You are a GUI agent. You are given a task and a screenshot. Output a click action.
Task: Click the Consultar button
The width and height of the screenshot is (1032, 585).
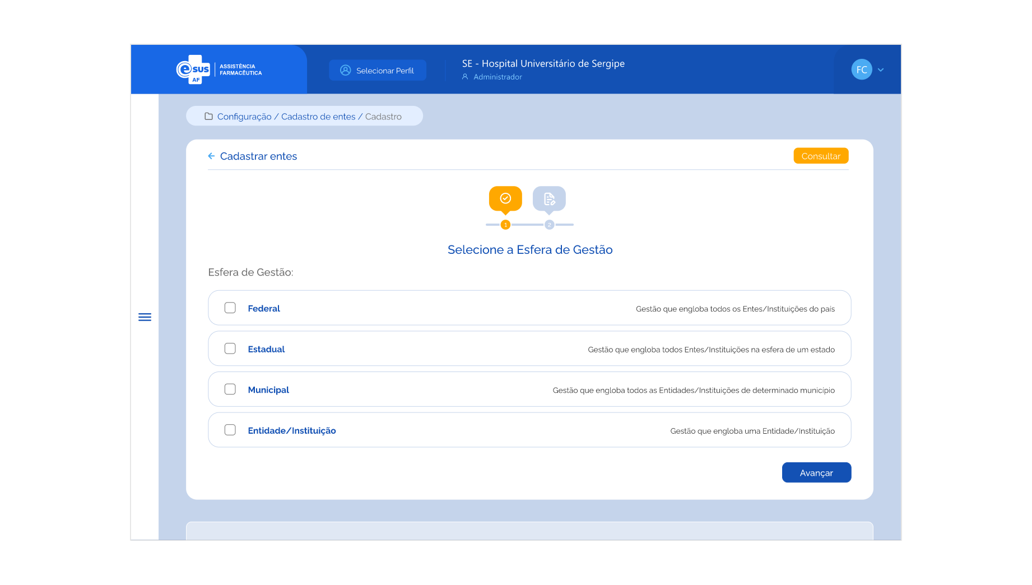pyautogui.click(x=821, y=156)
